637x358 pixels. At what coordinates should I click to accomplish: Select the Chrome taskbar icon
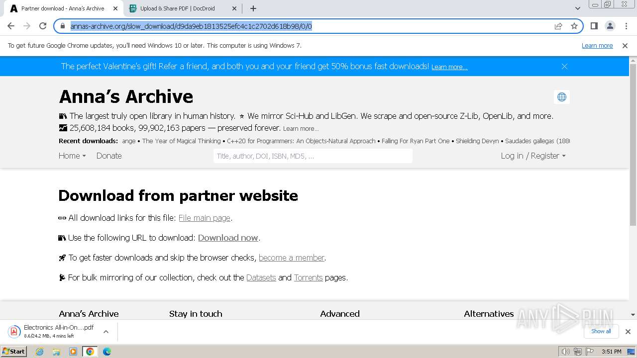[90, 352]
